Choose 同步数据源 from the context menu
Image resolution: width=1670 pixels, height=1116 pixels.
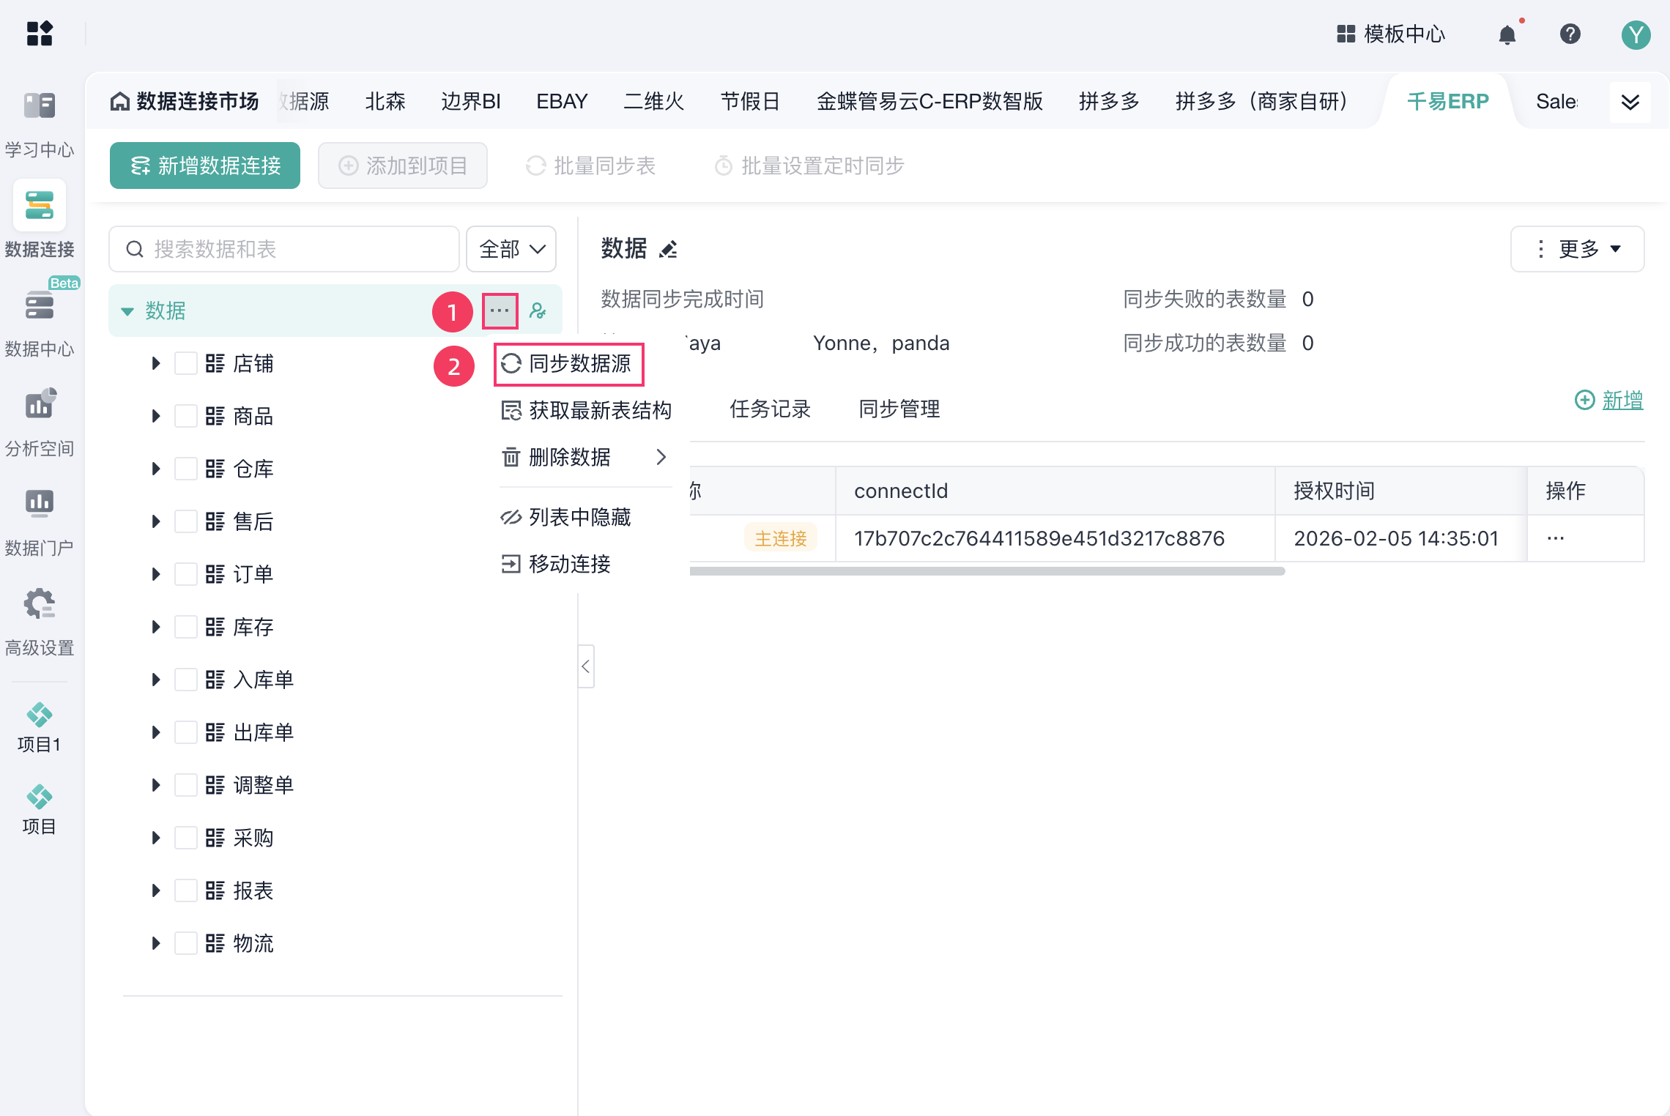tap(569, 364)
